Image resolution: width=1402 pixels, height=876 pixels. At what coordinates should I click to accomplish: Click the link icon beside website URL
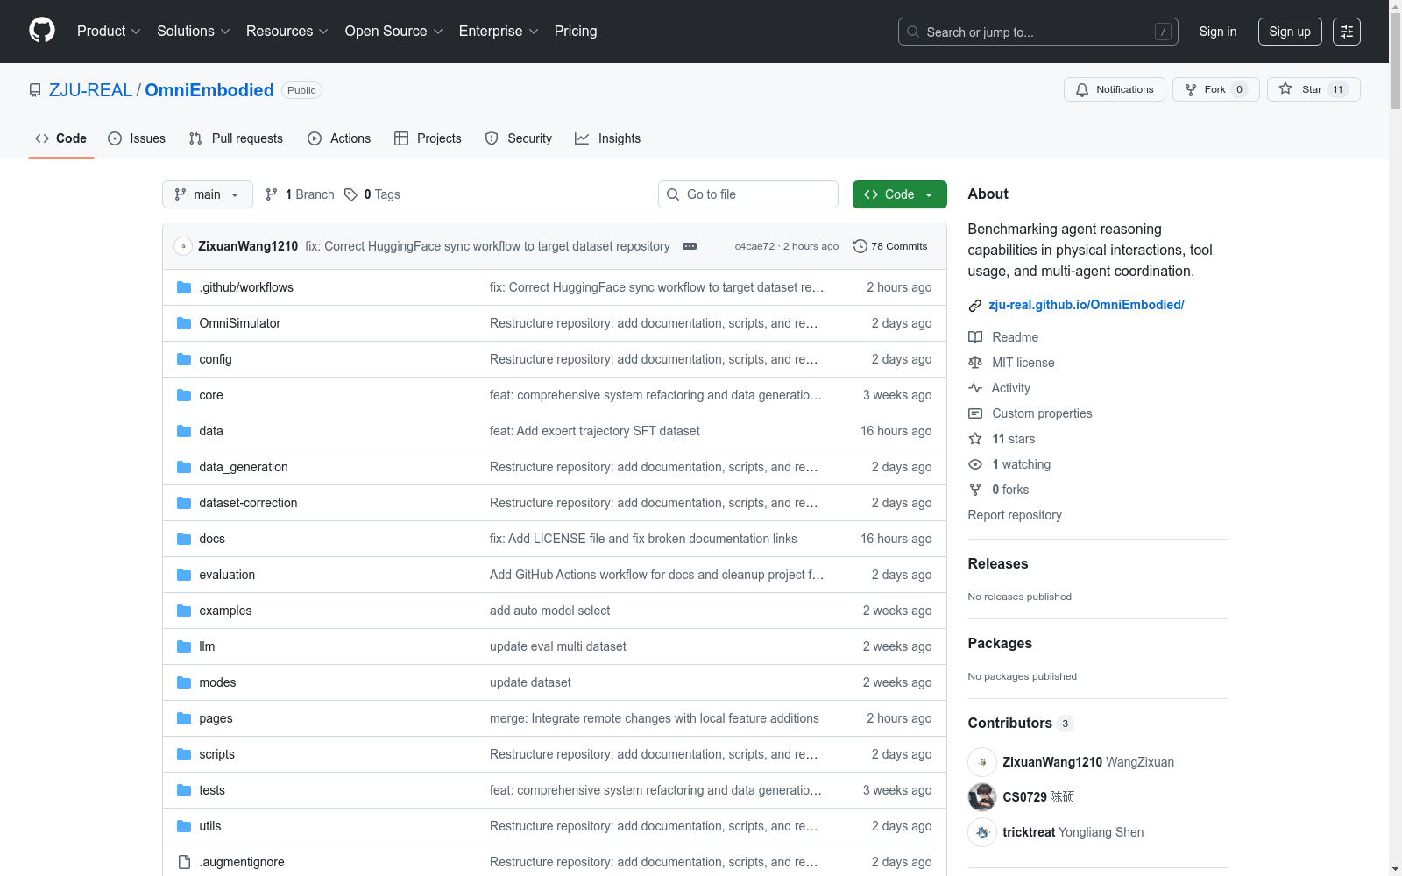click(974, 306)
